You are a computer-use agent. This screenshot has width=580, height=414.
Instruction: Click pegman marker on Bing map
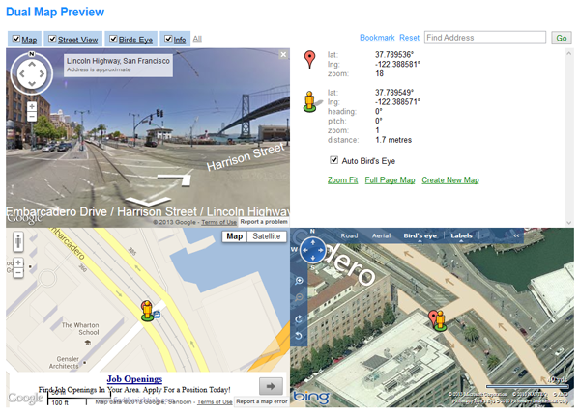[x=440, y=320]
